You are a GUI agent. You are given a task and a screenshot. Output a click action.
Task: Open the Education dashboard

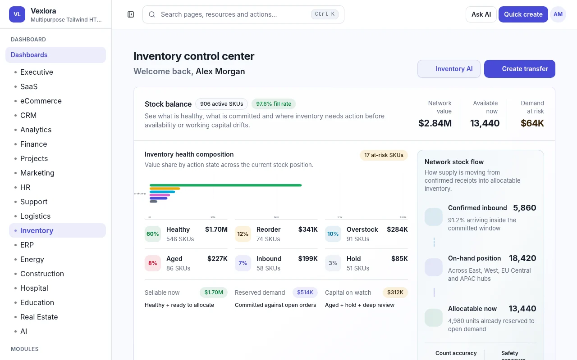tap(57, 302)
